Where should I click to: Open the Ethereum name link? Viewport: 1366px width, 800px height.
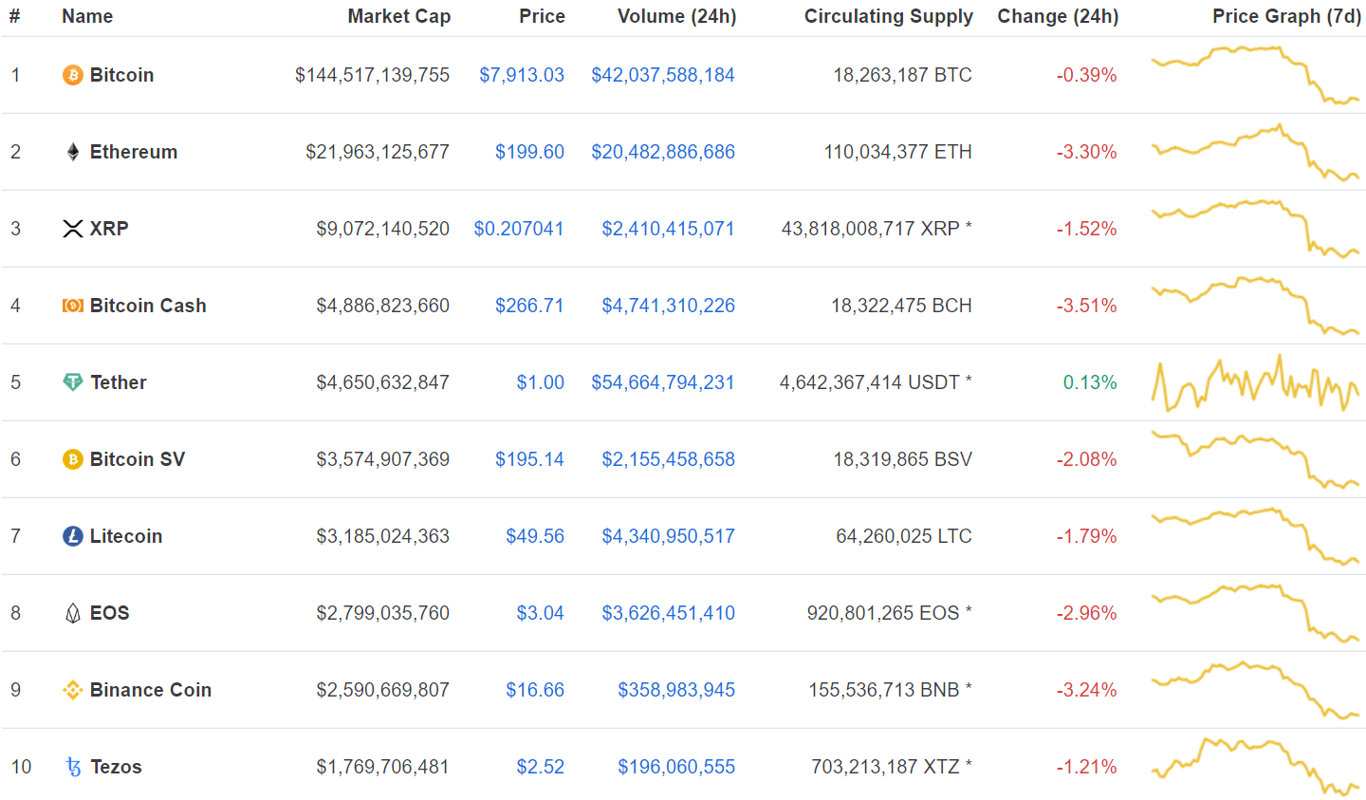click(x=134, y=152)
